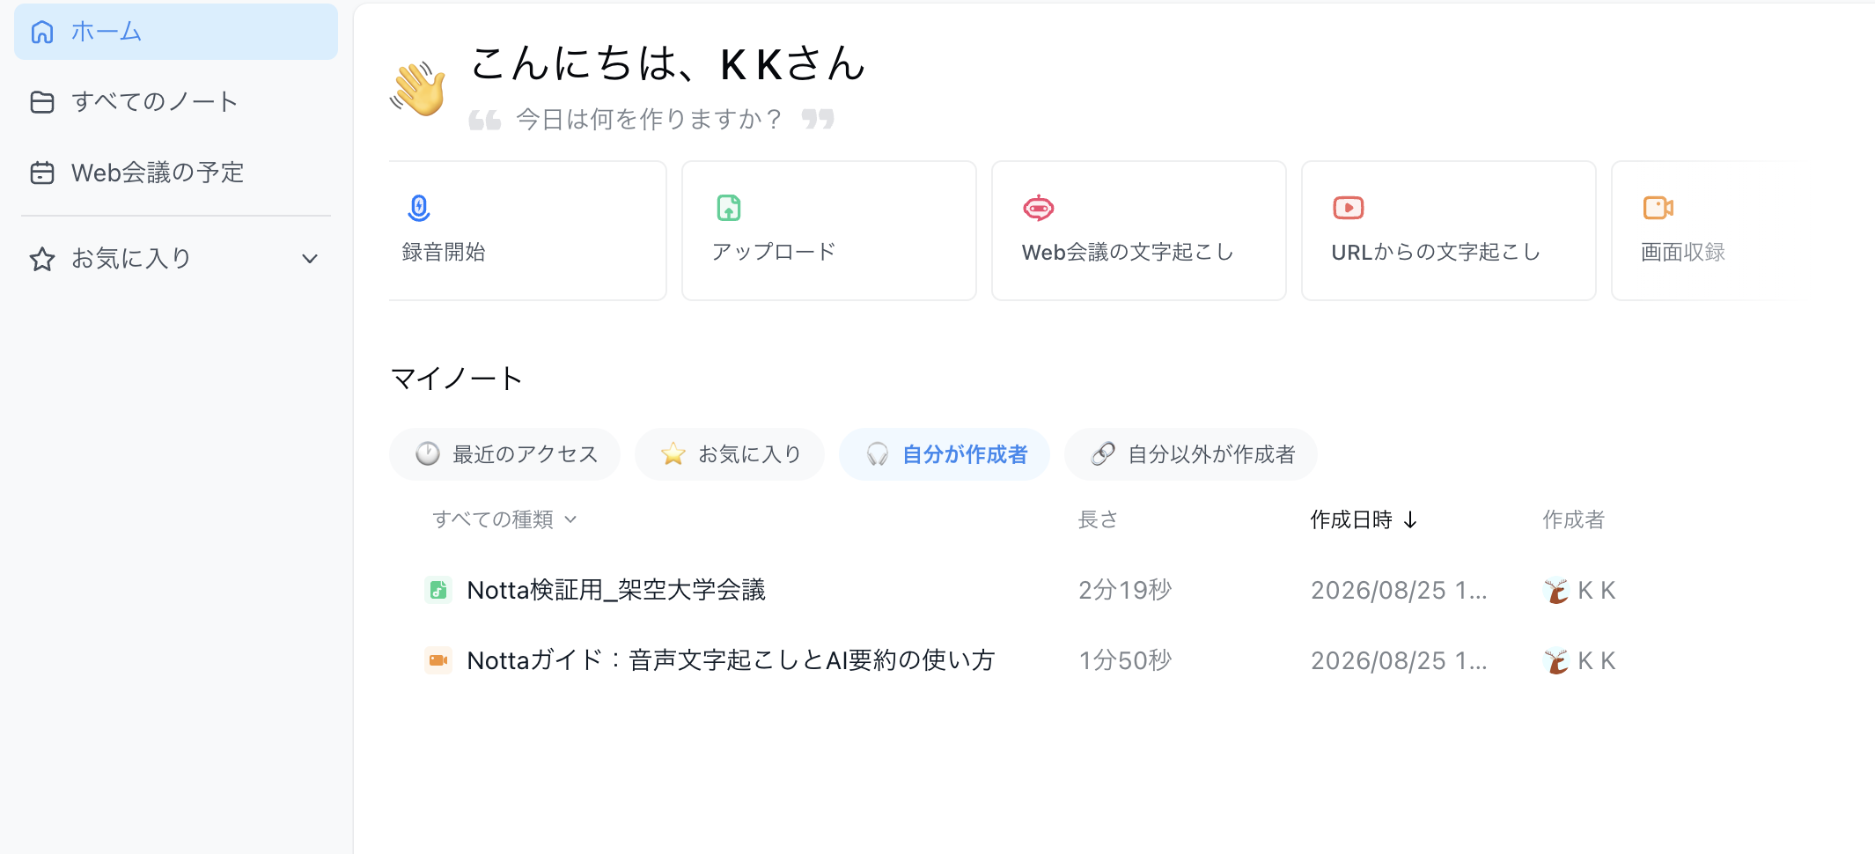This screenshot has width=1875, height=854.
Task: Click the duration 2分19秒
Action: point(1125,590)
